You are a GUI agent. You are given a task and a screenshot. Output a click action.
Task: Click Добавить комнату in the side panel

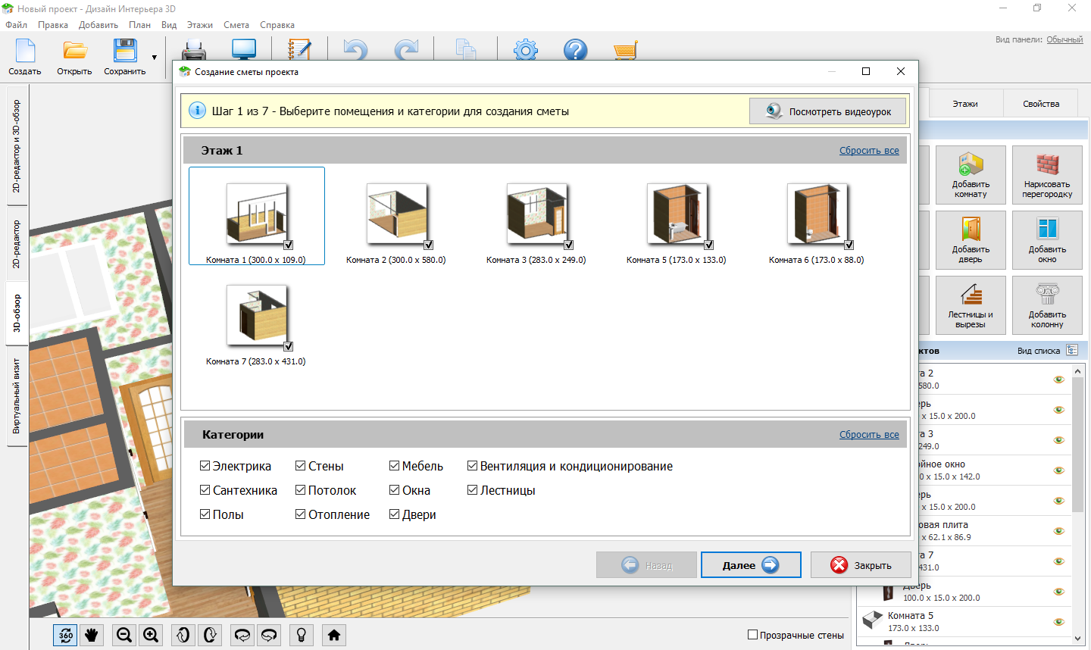tap(971, 175)
